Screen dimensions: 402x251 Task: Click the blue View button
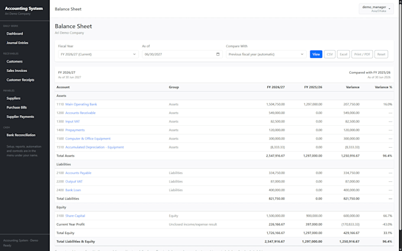tap(316, 54)
